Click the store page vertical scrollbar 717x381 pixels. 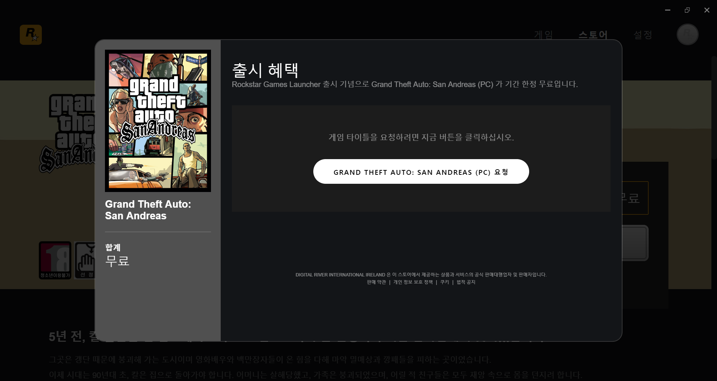[714, 108]
